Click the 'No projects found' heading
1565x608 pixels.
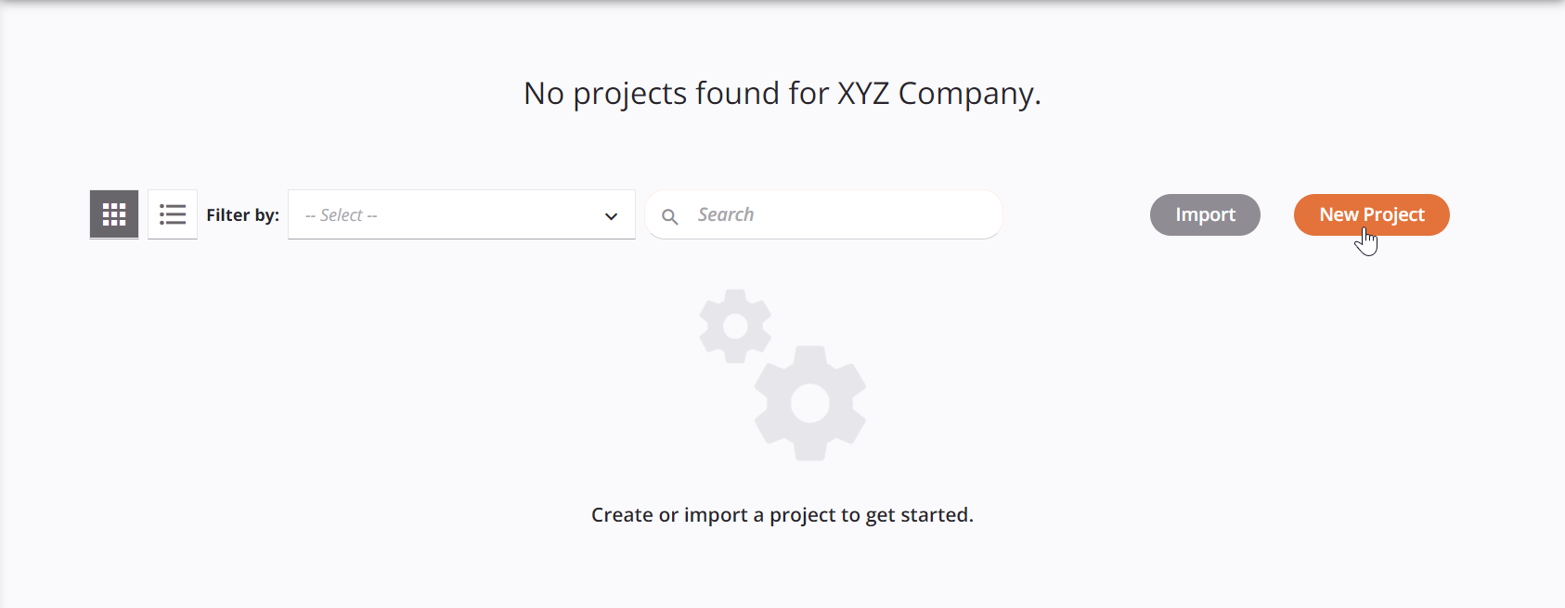pos(782,93)
